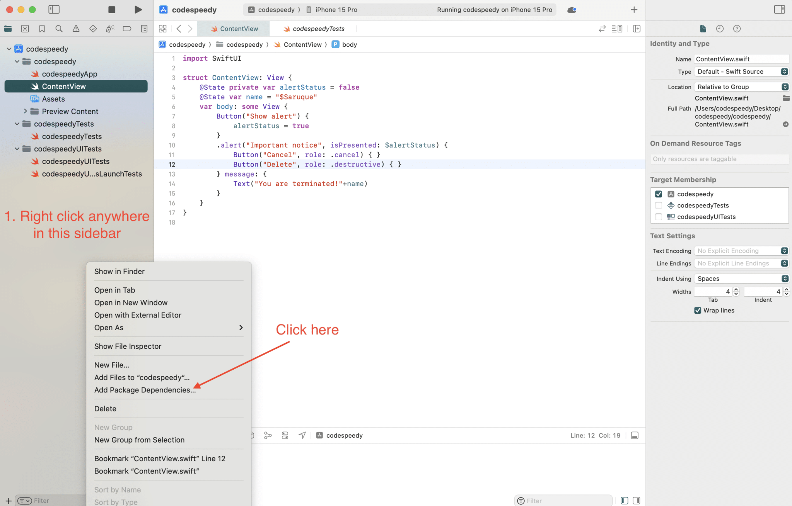Open the History inspector clock icon
This screenshot has height=506, width=792.
tap(720, 28)
